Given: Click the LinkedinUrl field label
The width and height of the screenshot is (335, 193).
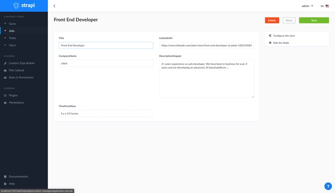Looking at the screenshot, I should [x=166, y=38].
